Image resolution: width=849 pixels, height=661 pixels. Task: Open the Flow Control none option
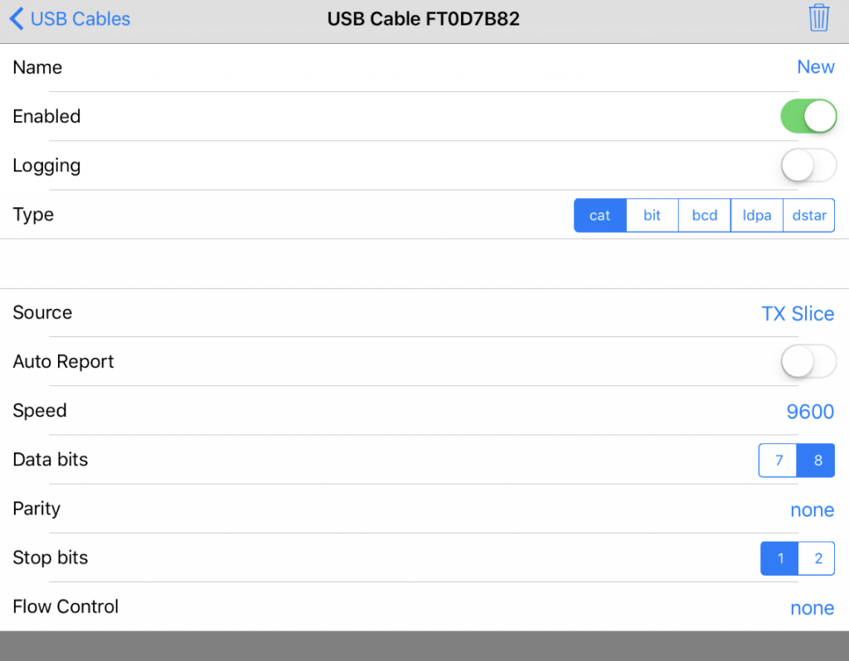pyautogui.click(x=813, y=608)
